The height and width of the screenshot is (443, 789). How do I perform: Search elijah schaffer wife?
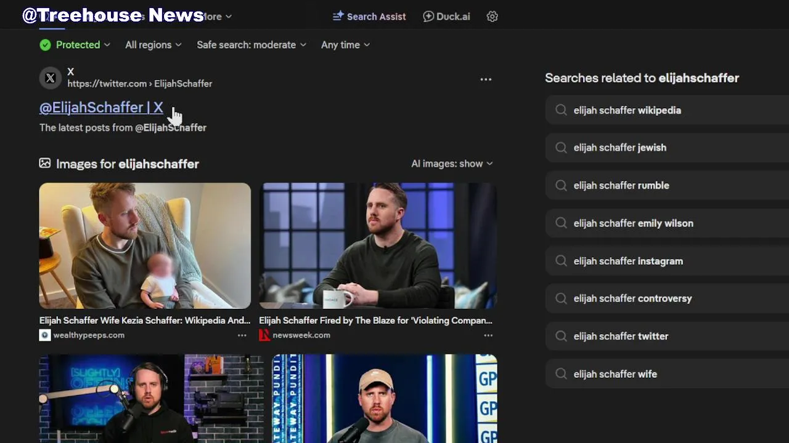667,374
